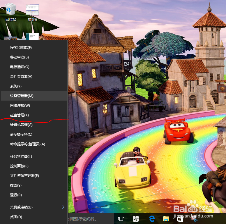Choose 搜索(S) from the menu
226x224 pixels.
pyautogui.click(x=34, y=185)
